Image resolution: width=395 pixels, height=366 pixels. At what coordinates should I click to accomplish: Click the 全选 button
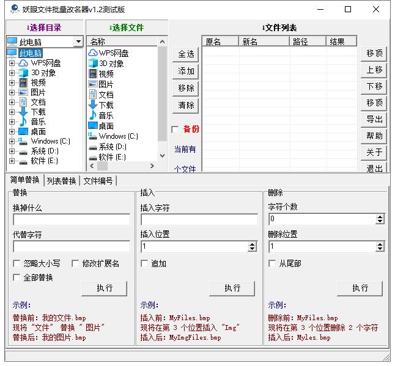click(x=186, y=54)
